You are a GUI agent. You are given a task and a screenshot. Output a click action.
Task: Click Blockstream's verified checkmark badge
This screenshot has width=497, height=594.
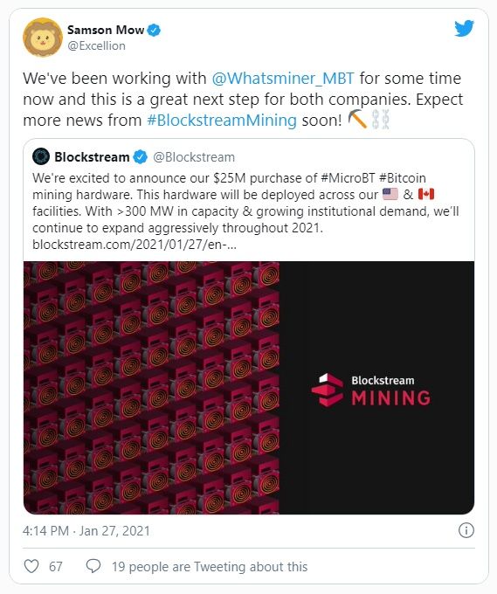pyautogui.click(x=141, y=157)
